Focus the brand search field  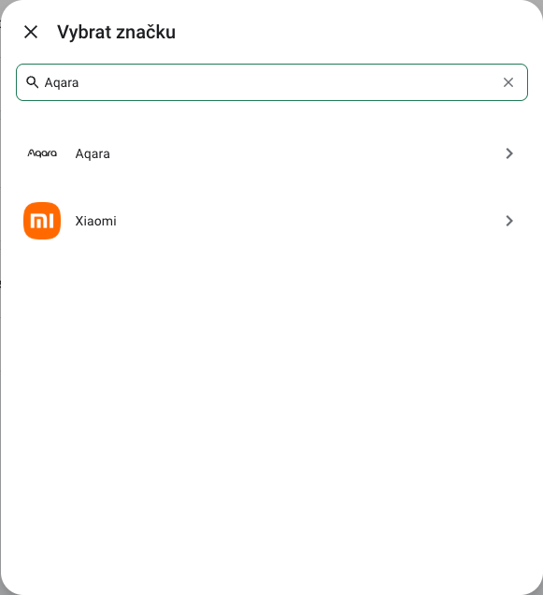(272, 82)
